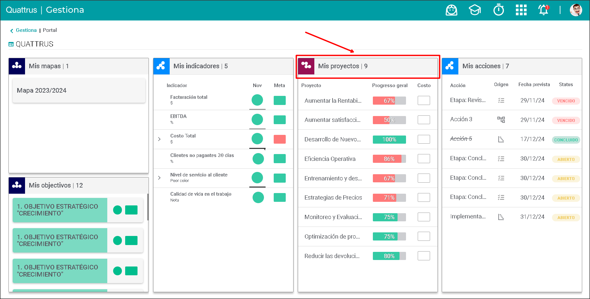Open the Mis objectivos panel header
Image resolution: width=590 pixels, height=299 pixels.
click(56, 185)
